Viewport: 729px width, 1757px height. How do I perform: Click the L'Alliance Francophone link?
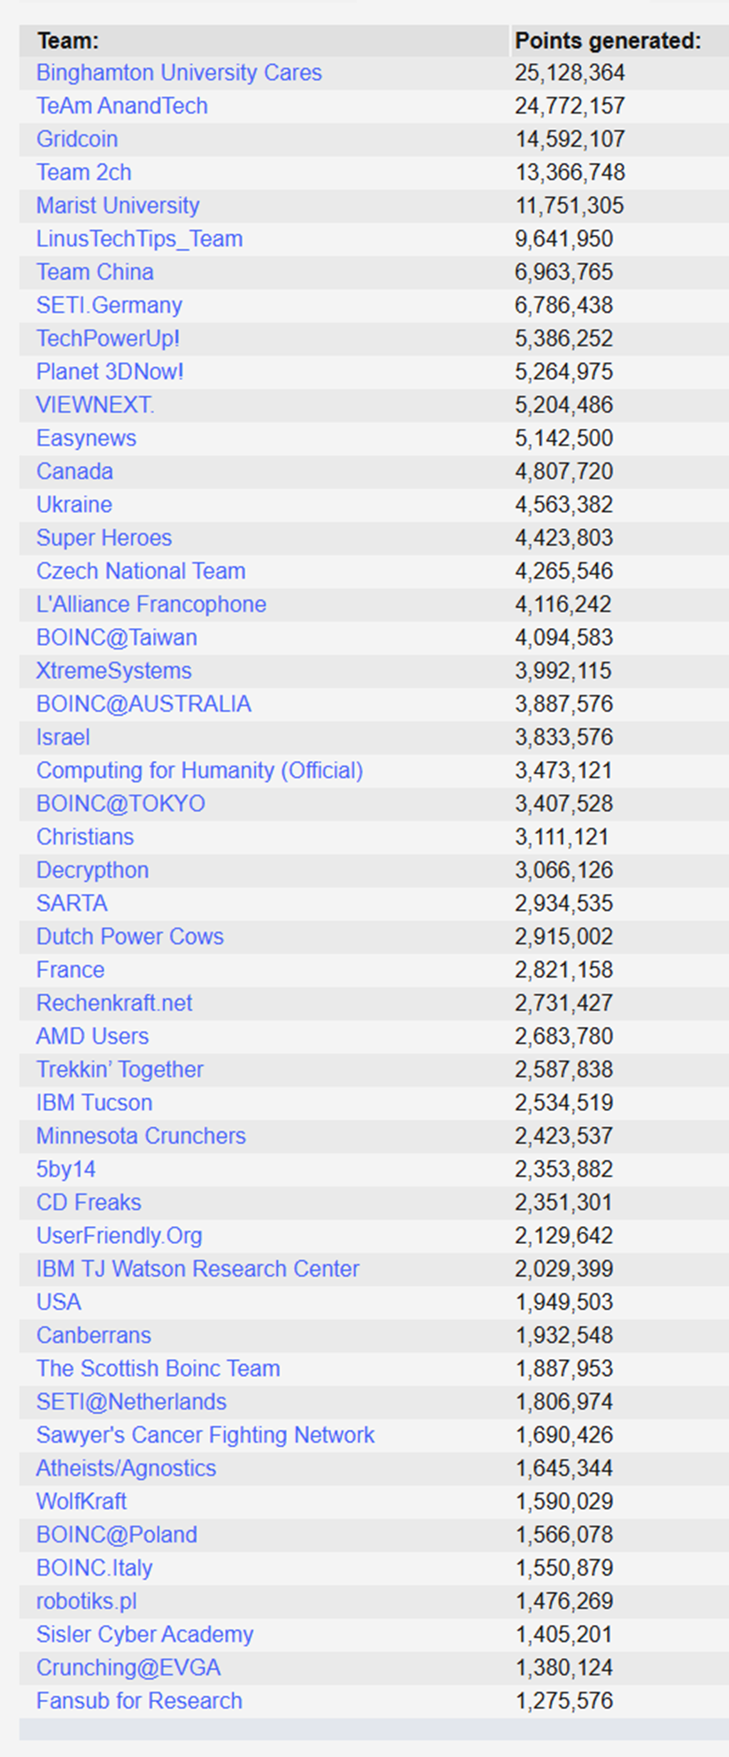pos(151,604)
